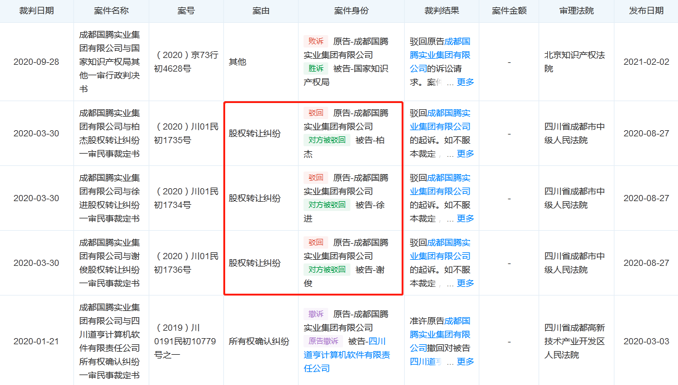Click the publish date 2021-02-02
Viewport: 678px width, 385px height.
coord(646,62)
